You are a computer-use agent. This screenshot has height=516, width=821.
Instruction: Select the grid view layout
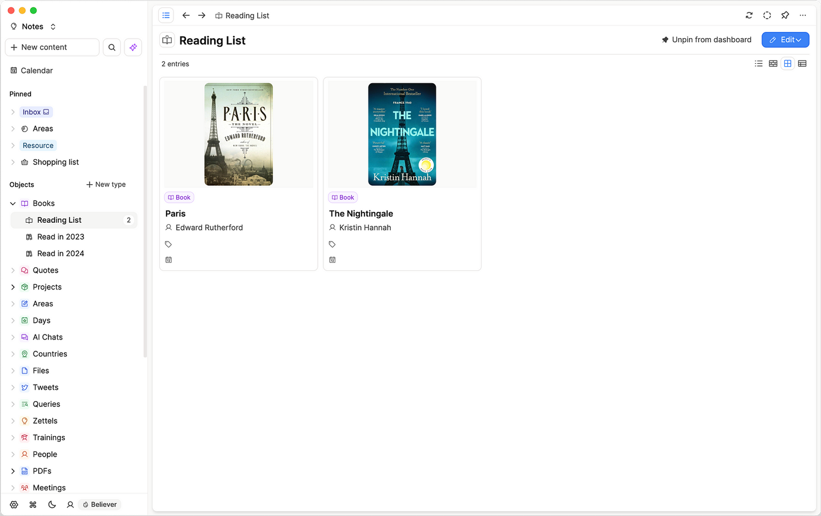click(x=787, y=64)
